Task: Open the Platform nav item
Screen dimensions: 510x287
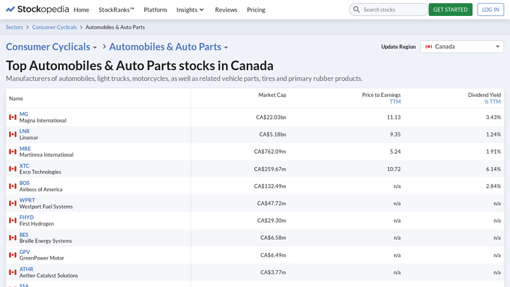Action: click(156, 10)
